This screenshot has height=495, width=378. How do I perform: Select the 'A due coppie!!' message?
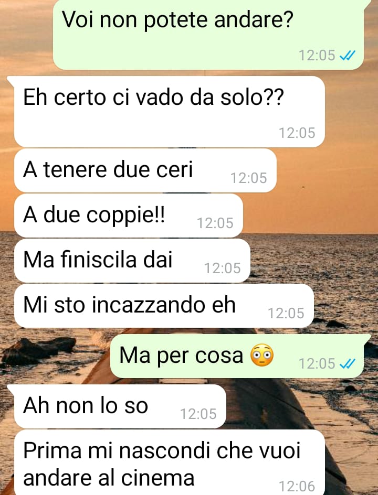coord(128,216)
